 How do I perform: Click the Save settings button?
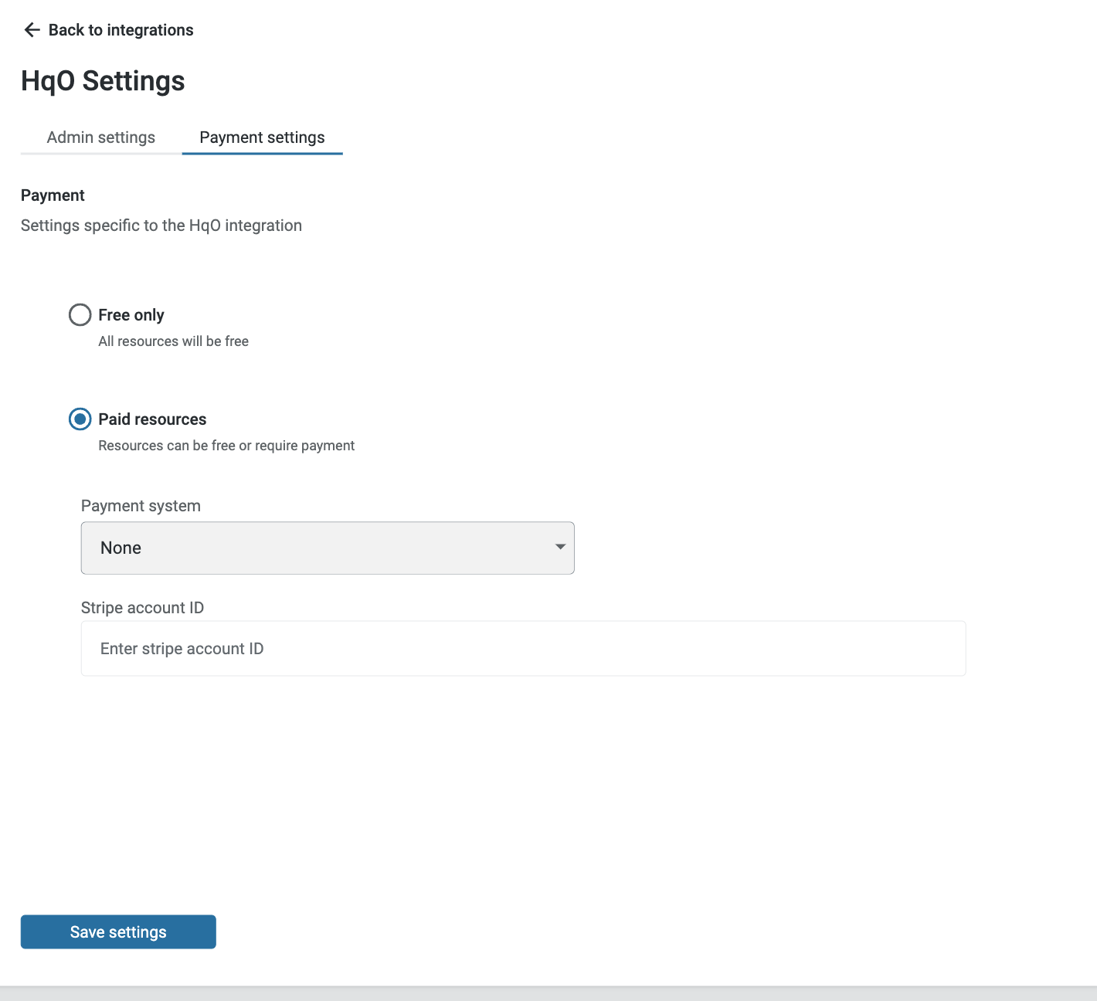click(118, 931)
